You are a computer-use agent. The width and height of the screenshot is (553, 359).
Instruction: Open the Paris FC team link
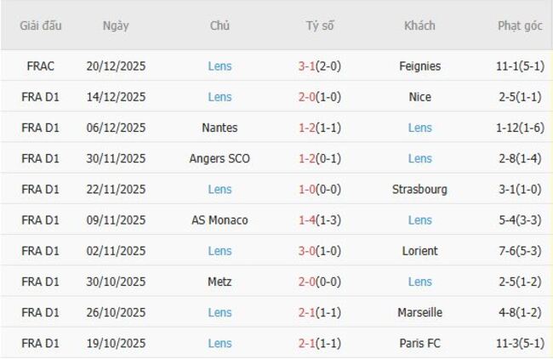point(419,343)
